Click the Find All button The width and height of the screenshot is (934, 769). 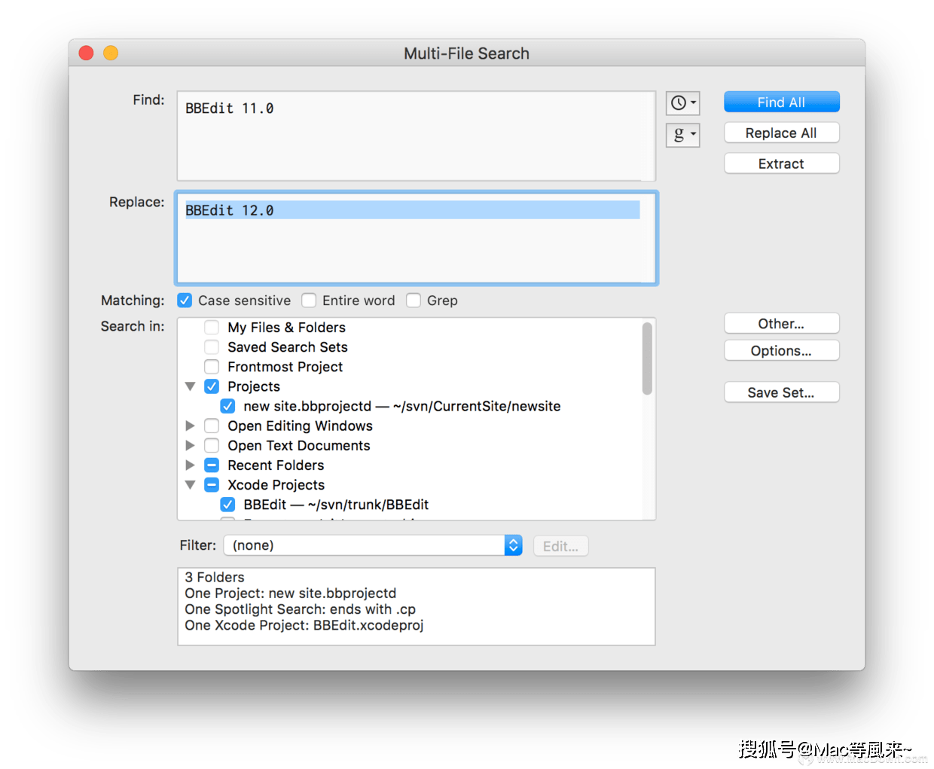coord(781,102)
